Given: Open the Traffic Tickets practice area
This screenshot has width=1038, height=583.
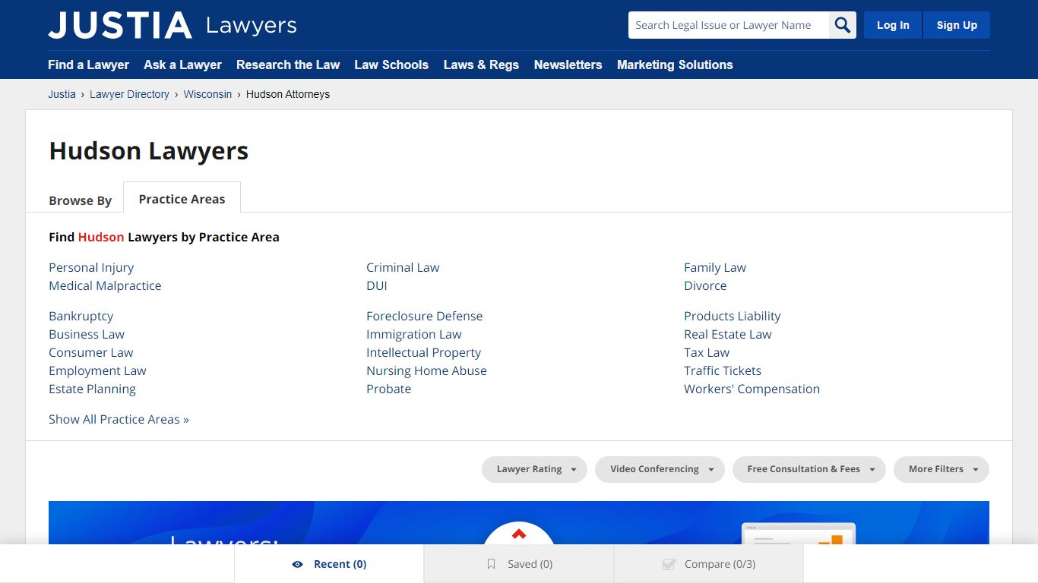Looking at the screenshot, I should (723, 370).
